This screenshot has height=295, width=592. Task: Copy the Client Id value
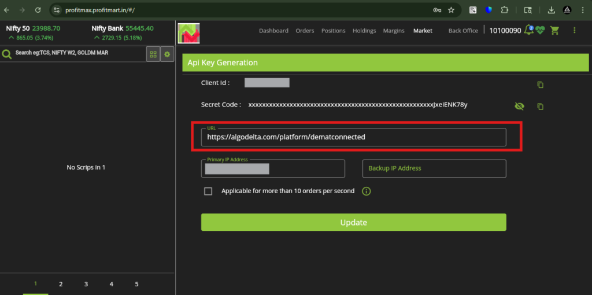pos(541,84)
